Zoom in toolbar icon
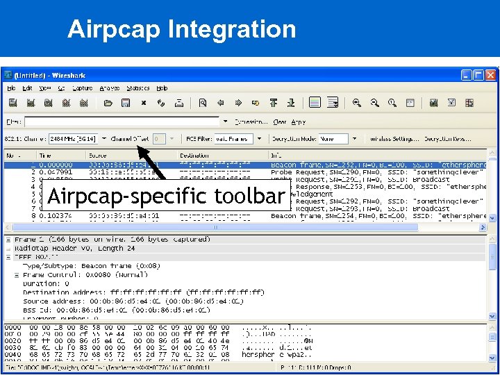500x375 pixels. (357, 103)
